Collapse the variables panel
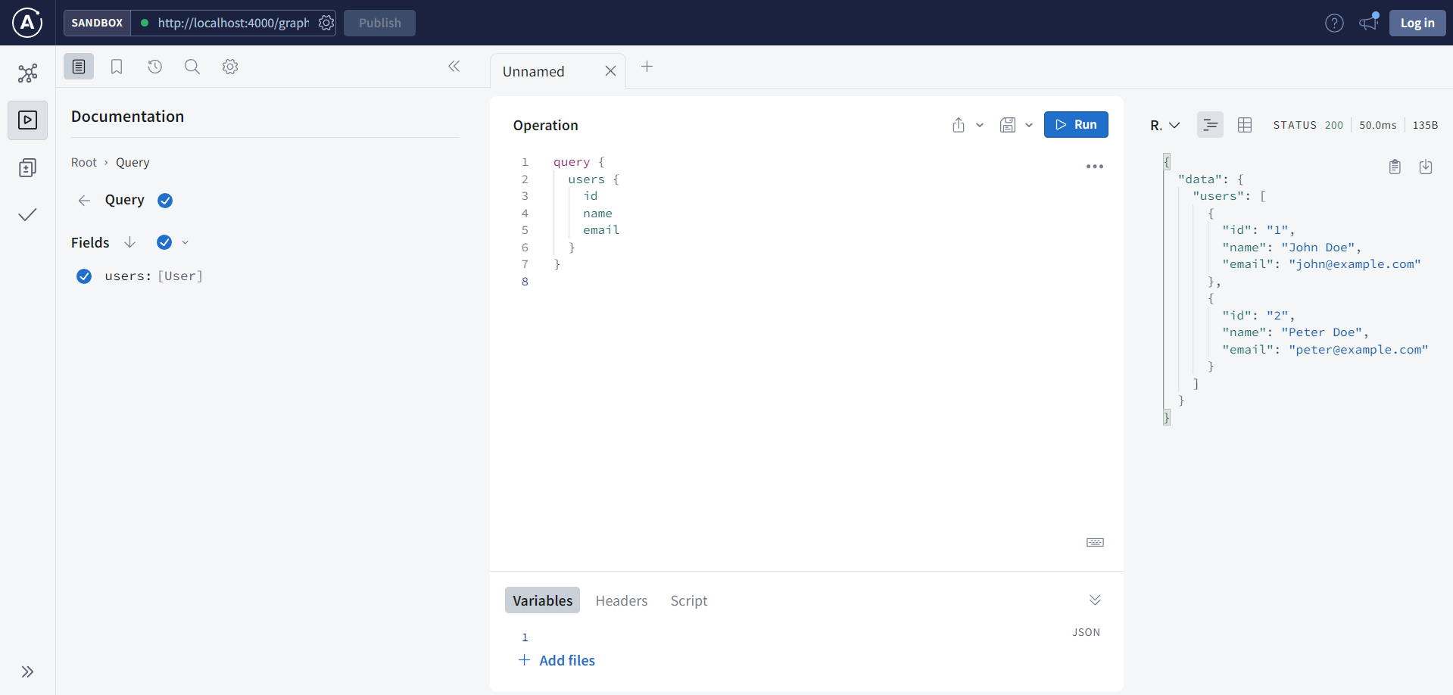The image size is (1453, 695). point(1095,600)
